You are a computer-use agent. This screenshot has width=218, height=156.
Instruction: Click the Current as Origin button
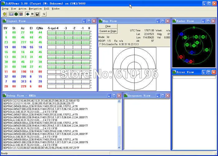(108, 31)
